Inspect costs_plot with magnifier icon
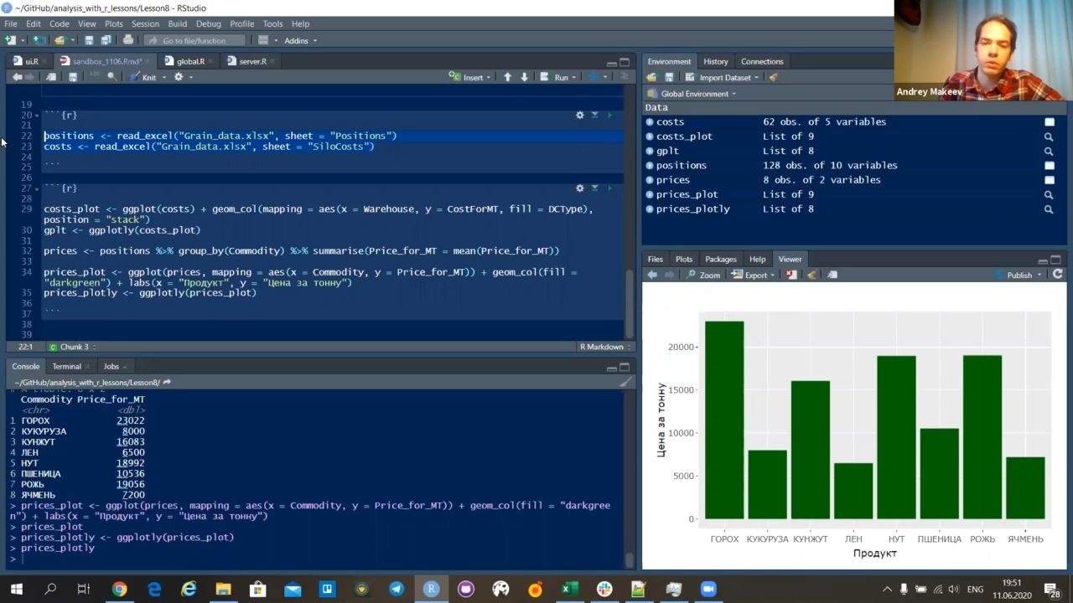The height and width of the screenshot is (603, 1073). point(1049,137)
